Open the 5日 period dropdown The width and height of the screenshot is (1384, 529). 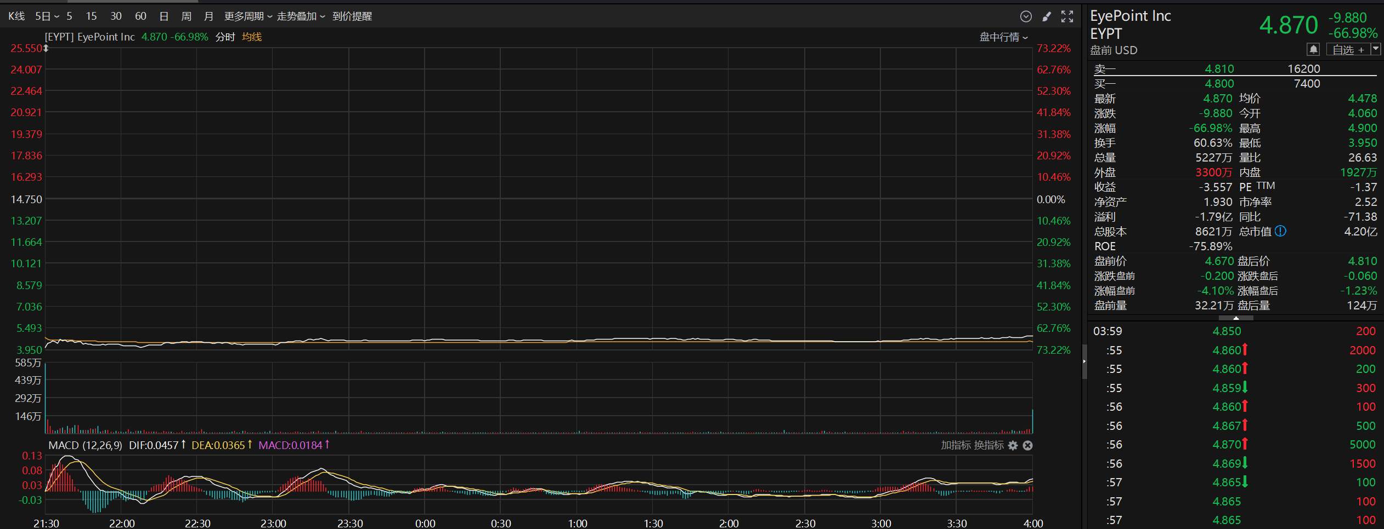[x=47, y=16]
